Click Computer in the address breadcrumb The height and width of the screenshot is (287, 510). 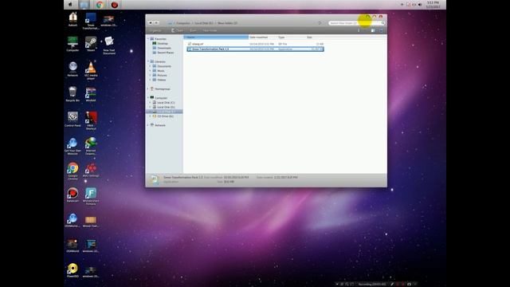click(x=183, y=23)
